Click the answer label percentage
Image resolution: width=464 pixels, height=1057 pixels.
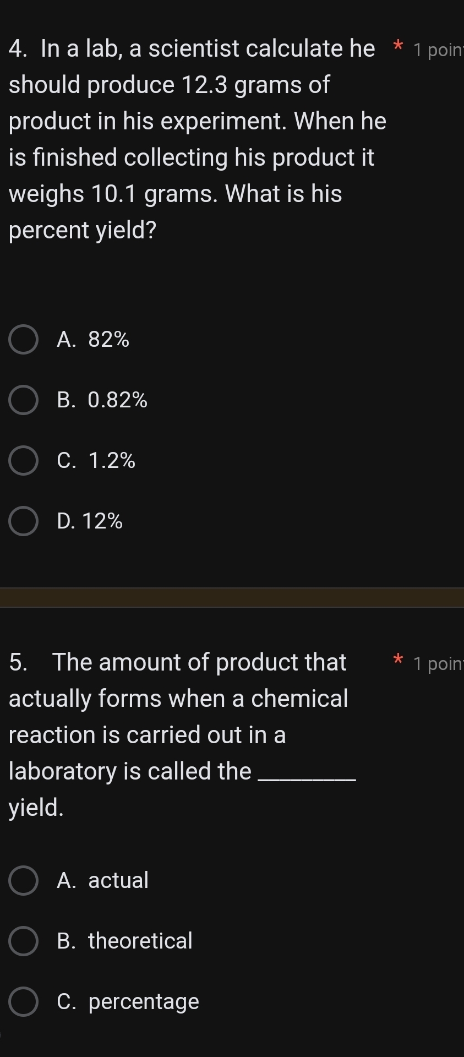143,1001
